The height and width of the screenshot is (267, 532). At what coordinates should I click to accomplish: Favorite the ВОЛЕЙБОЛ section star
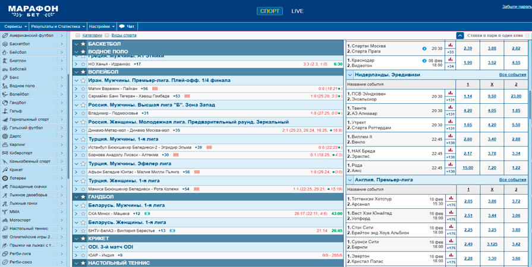[83, 72]
